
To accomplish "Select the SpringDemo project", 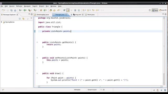I will [10, 22].
